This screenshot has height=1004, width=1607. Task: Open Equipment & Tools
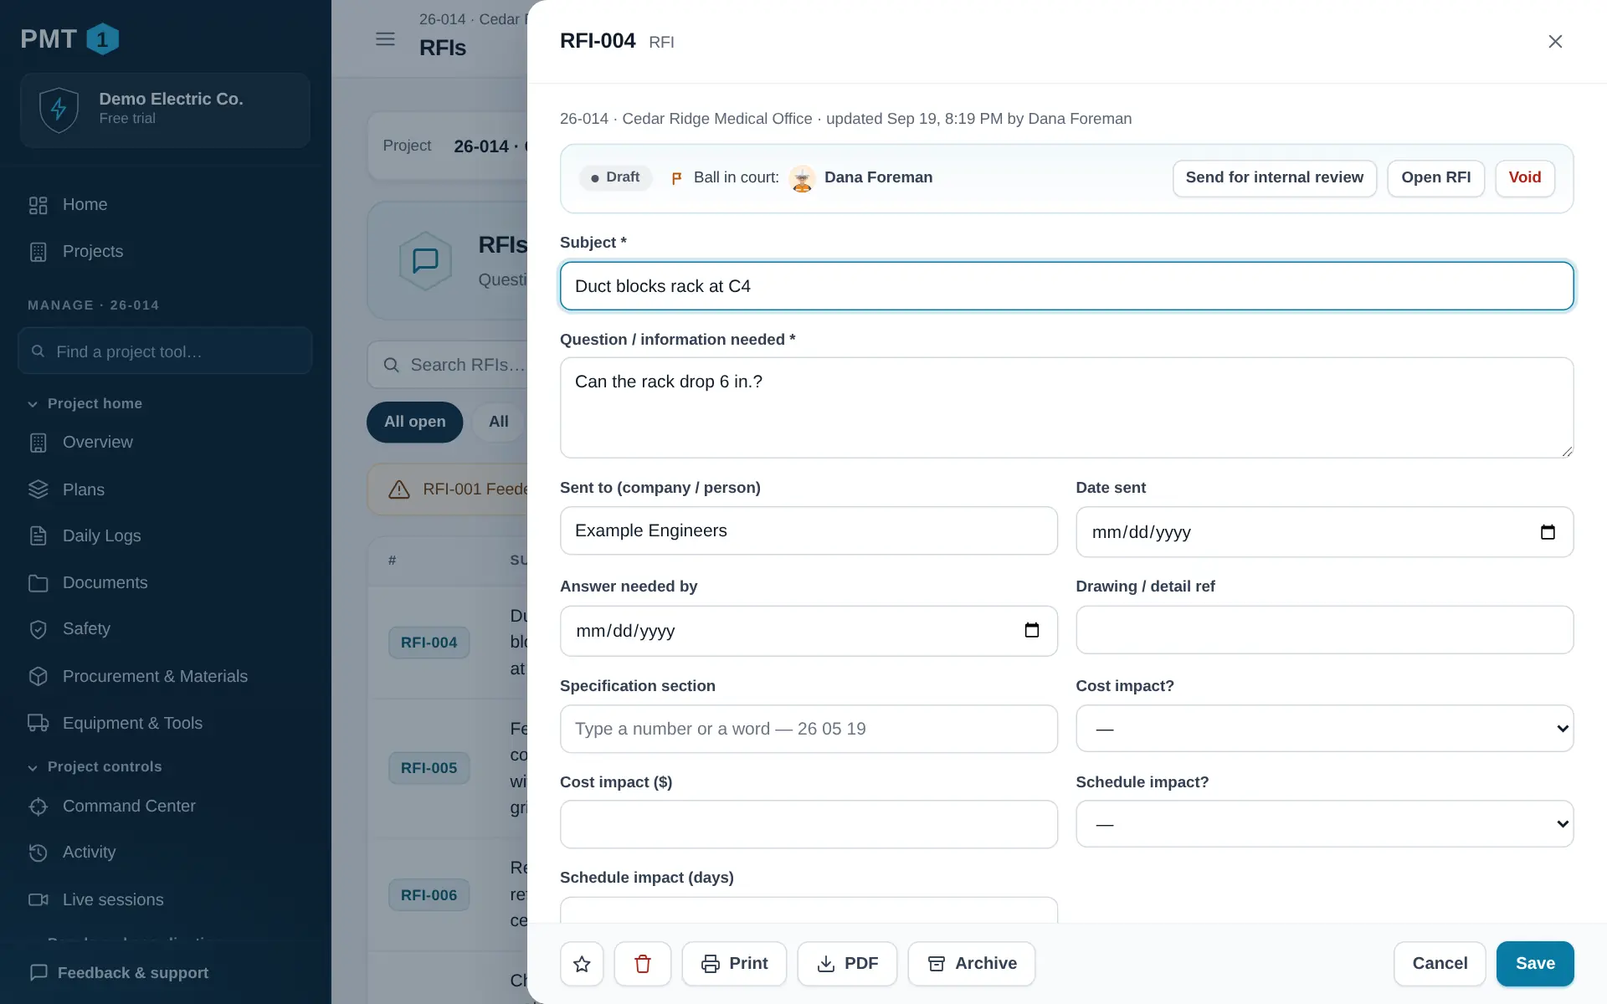pyautogui.click(x=166, y=723)
